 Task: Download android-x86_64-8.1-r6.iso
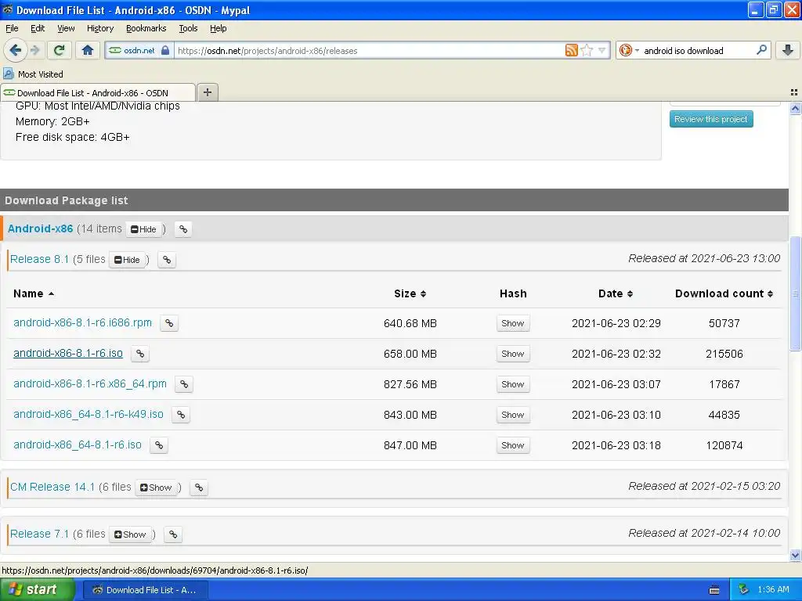tap(78, 444)
